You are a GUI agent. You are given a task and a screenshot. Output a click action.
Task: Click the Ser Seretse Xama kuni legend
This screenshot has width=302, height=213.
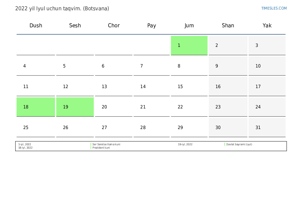click(x=106, y=144)
